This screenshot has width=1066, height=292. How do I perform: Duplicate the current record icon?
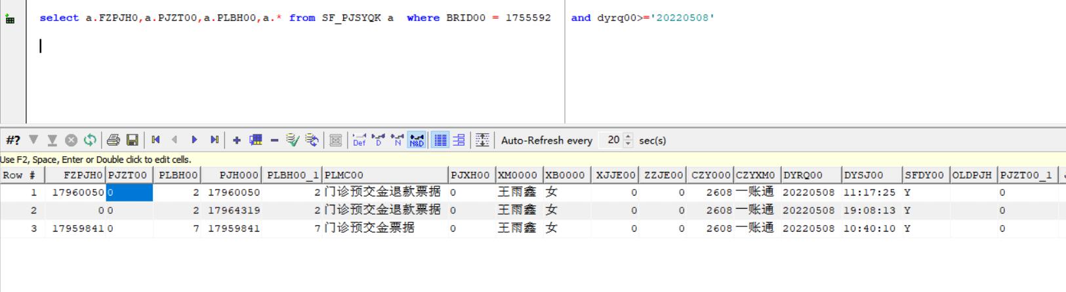[x=256, y=140]
